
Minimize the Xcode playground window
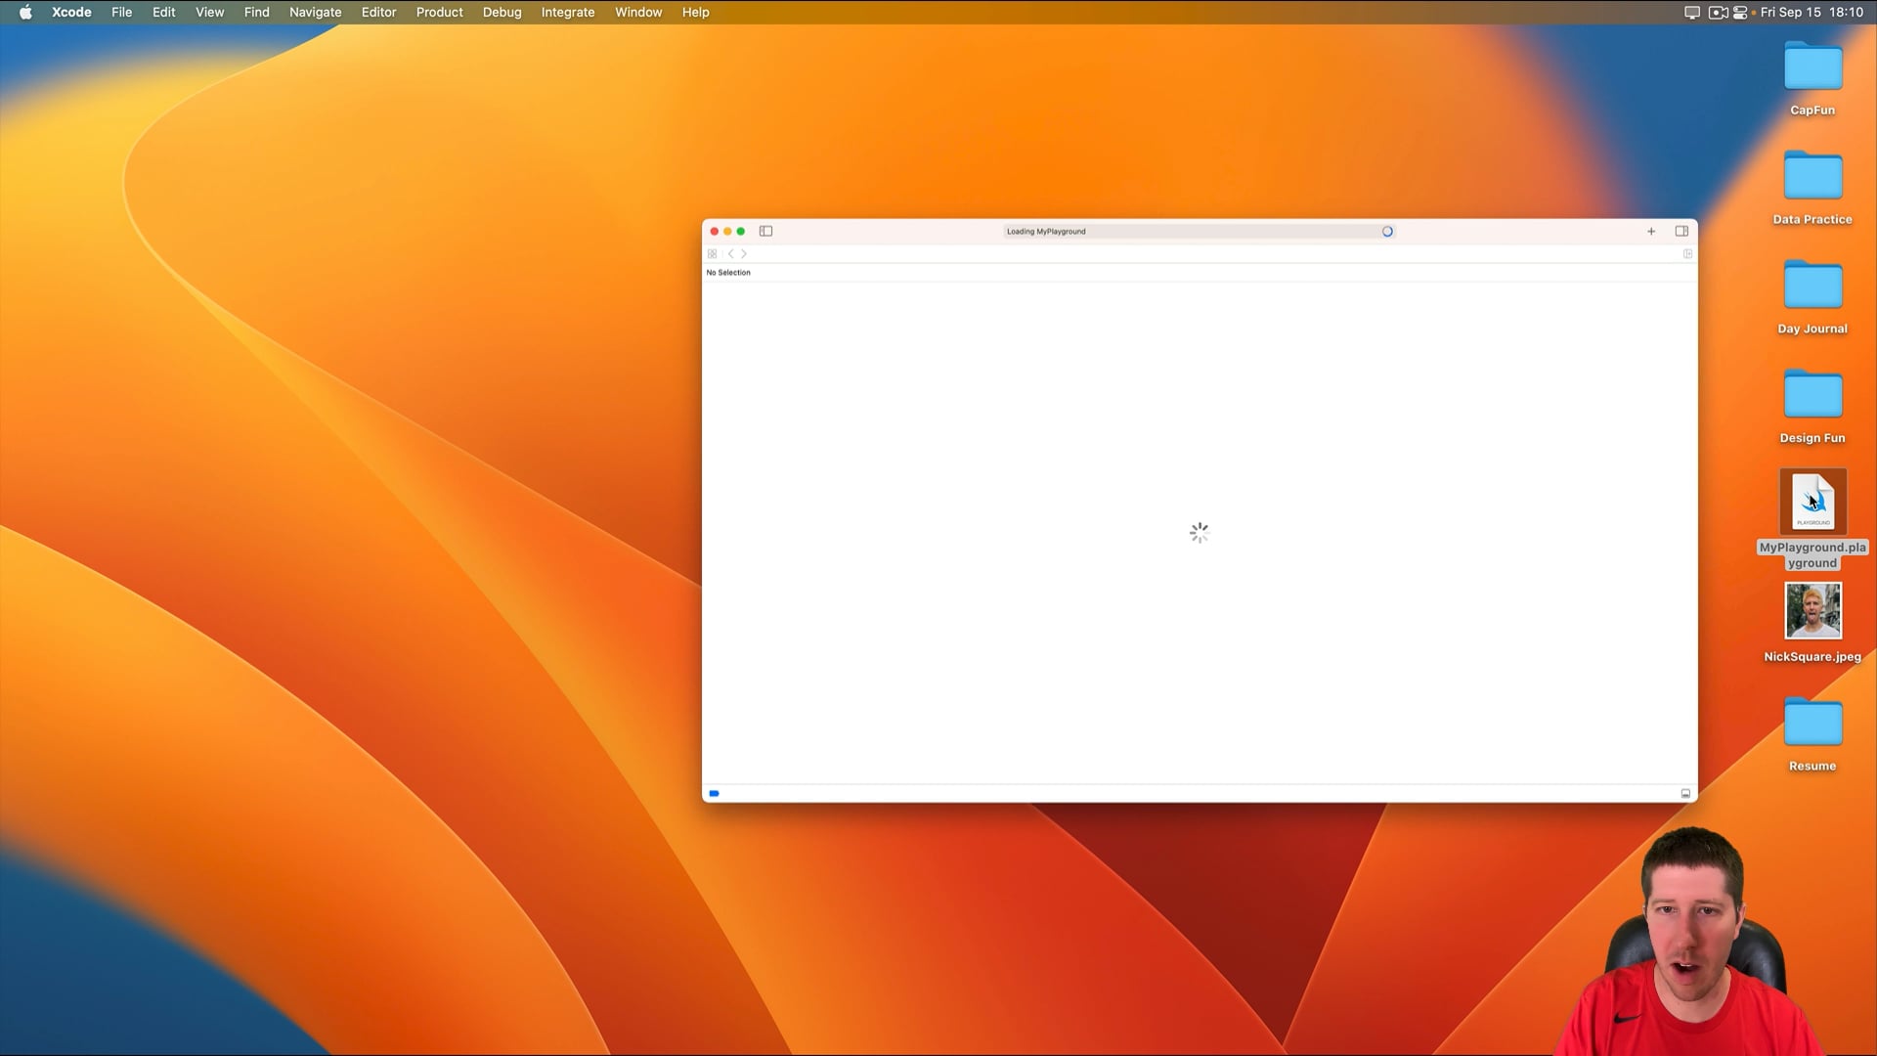727,232
